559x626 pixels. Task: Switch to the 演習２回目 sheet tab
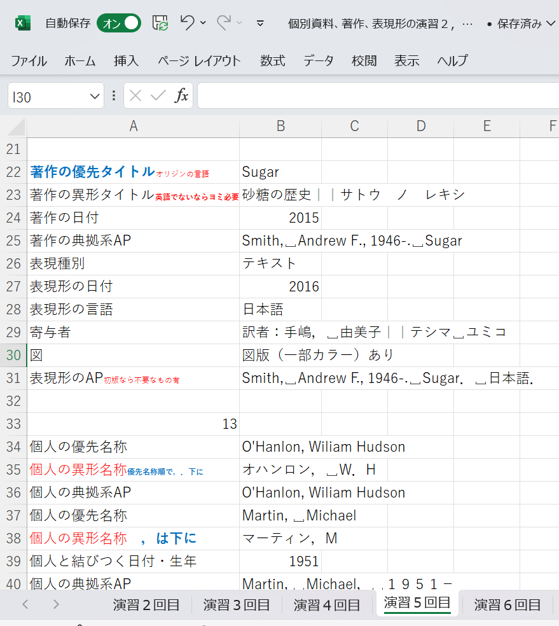pos(146,605)
